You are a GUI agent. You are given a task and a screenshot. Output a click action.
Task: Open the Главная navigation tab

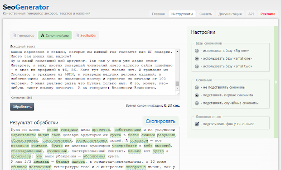pos(158,14)
